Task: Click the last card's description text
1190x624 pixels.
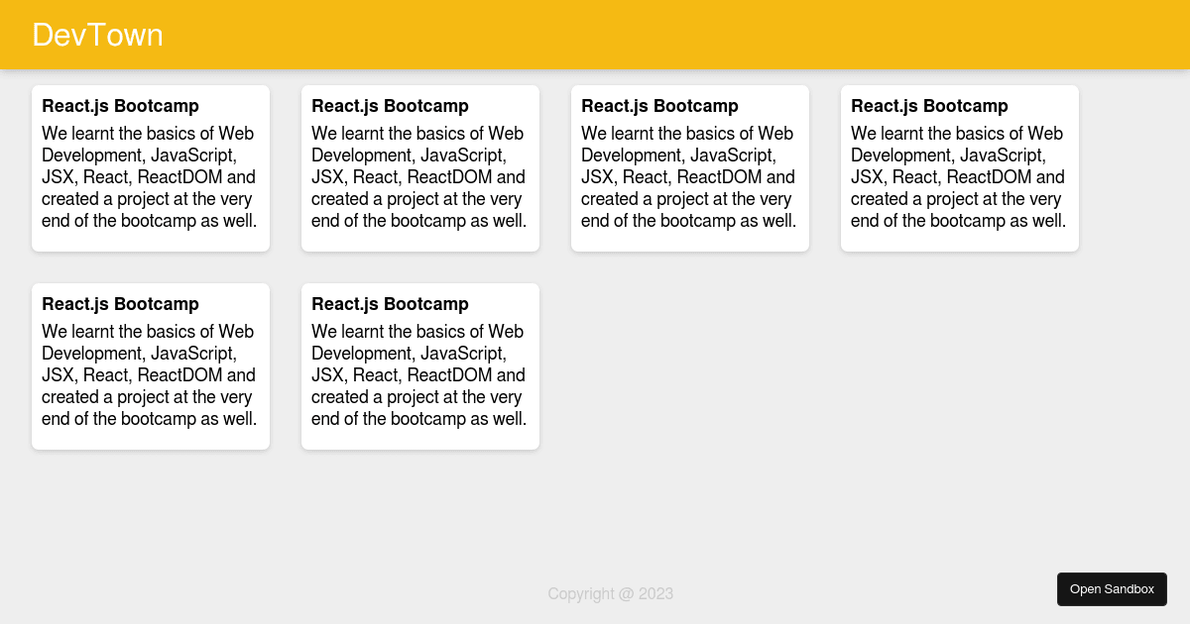Action: pos(417,374)
